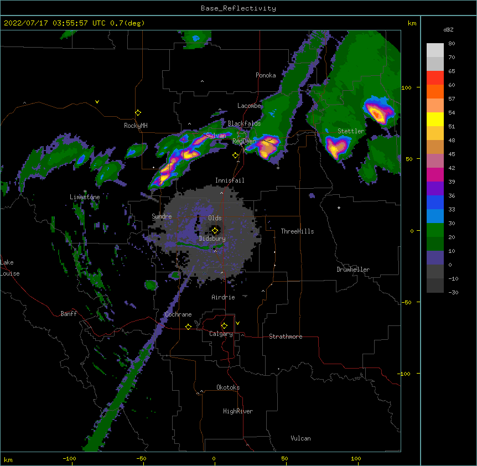
Task: Click the purple 36-39 dBZ legend swatch
Action: point(435,189)
